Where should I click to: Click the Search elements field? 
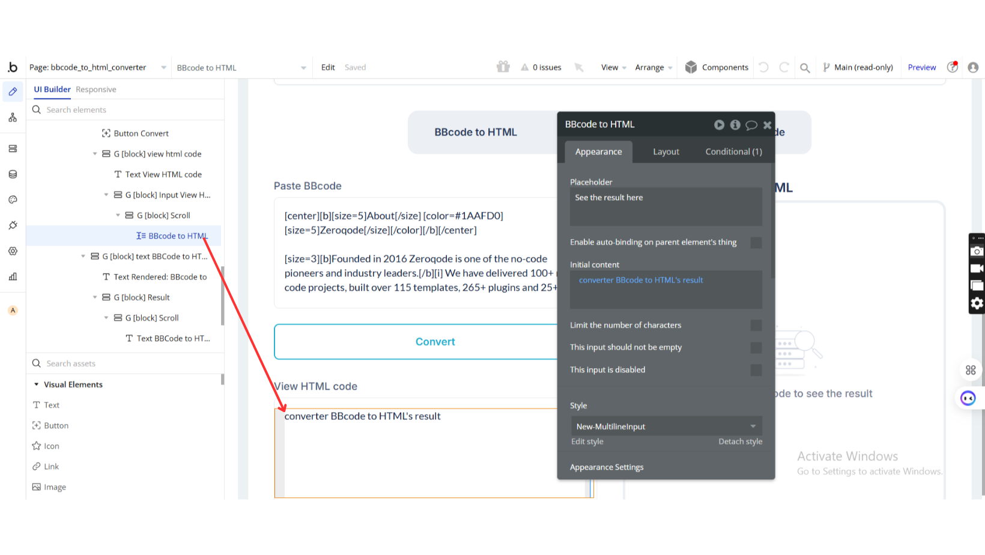[x=126, y=110]
